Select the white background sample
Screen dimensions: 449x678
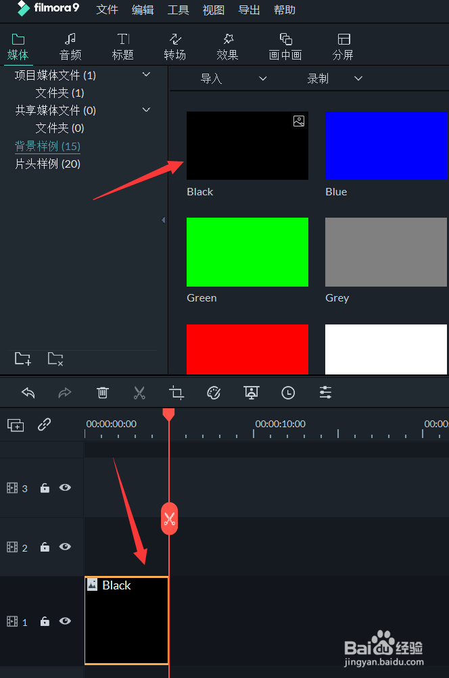click(386, 349)
